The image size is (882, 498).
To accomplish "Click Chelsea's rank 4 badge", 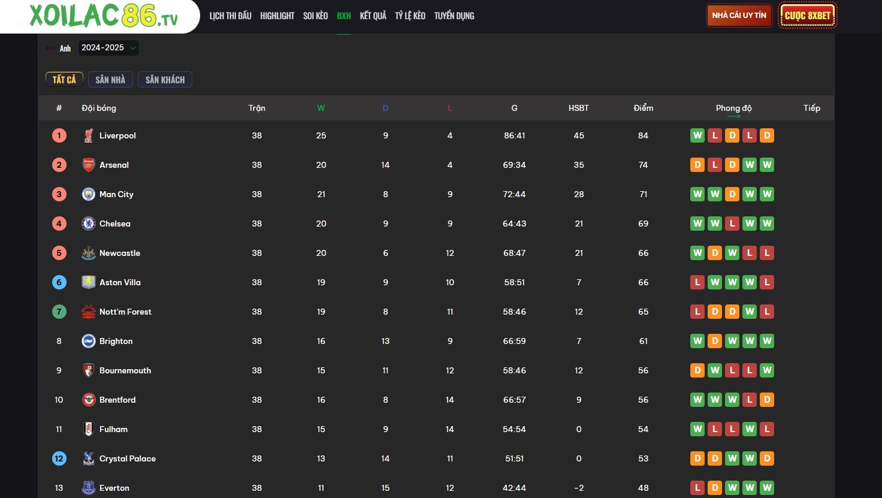I will point(59,224).
